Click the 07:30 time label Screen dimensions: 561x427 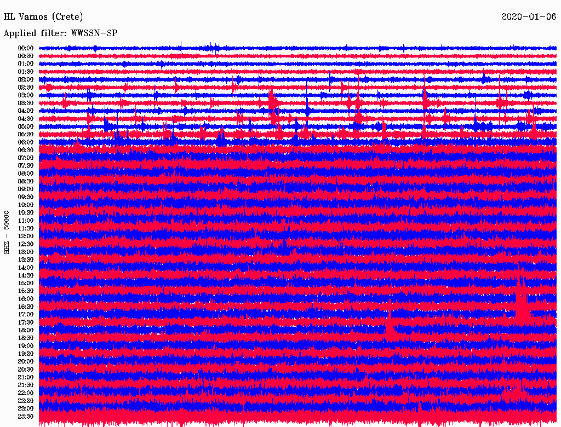point(26,165)
